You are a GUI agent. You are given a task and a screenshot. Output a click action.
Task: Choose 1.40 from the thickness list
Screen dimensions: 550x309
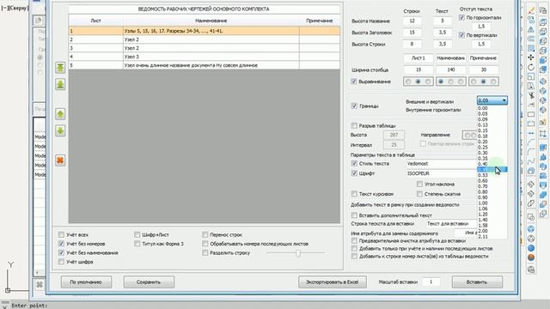(x=492, y=220)
